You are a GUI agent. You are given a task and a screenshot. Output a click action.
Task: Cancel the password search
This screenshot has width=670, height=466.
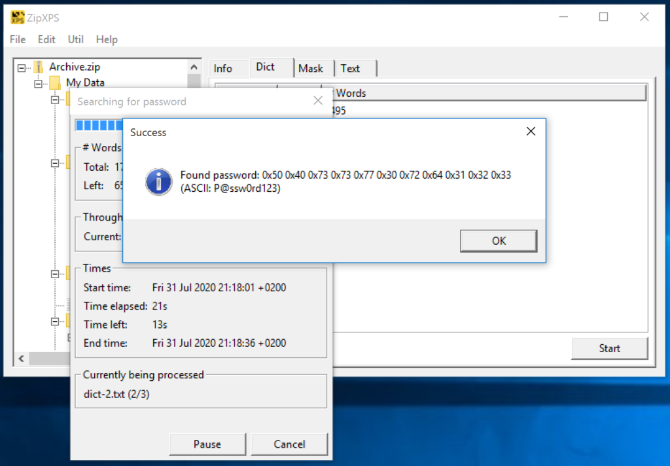click(289, 444)
